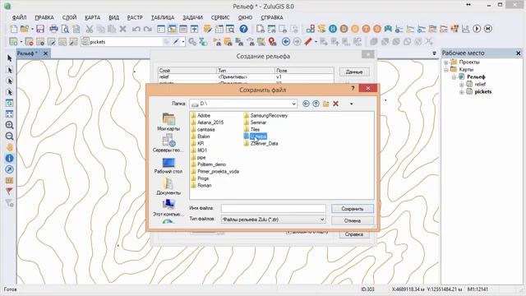
Task: Click the Redo arrow icon
Action: [x=147, y=29]
